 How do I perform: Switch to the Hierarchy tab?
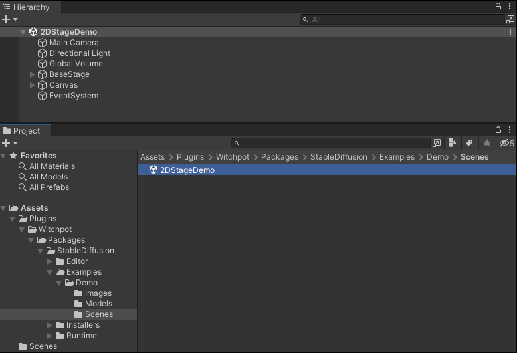(x=31, y=7)
